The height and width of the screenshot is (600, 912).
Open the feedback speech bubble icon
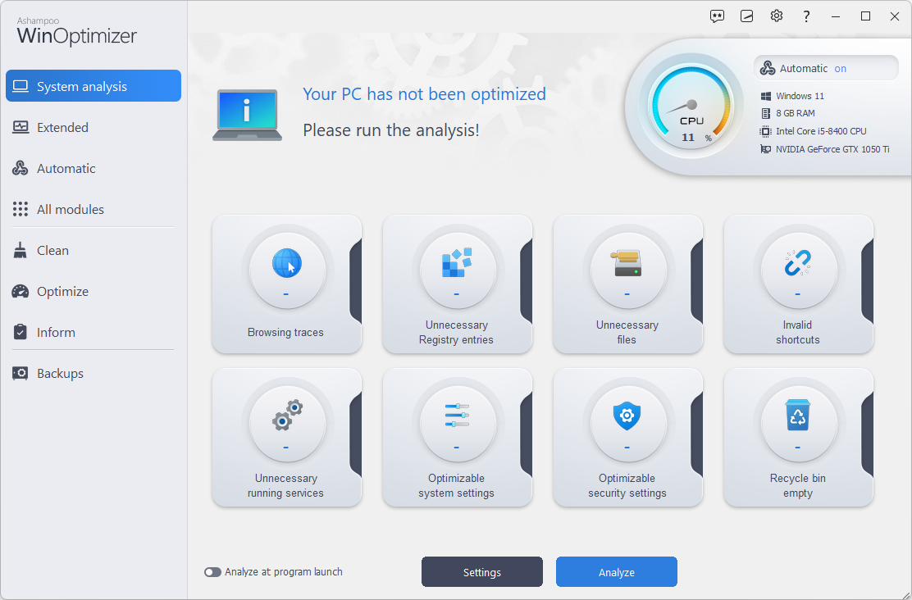tap(717, 16)
